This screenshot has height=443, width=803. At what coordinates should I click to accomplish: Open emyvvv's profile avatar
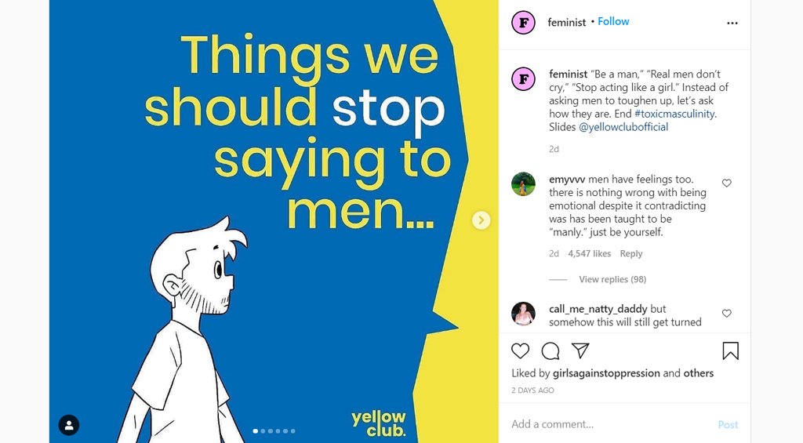click(523, 184)
